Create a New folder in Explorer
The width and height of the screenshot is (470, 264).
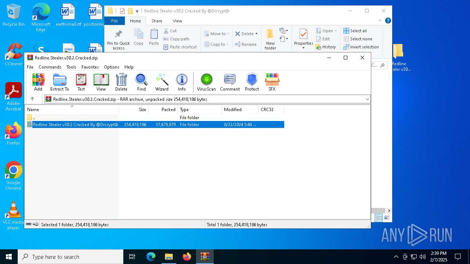(x=270, y=40)
